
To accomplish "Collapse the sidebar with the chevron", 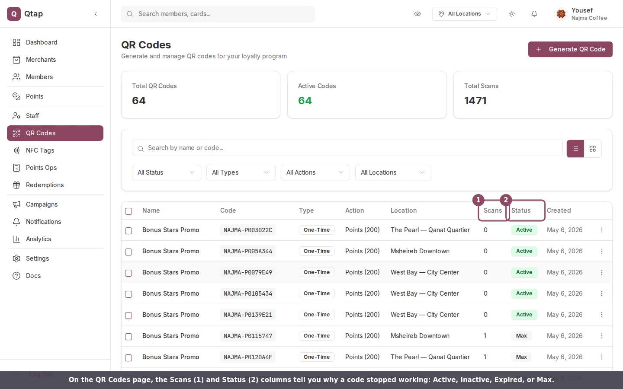I will 96,14.
